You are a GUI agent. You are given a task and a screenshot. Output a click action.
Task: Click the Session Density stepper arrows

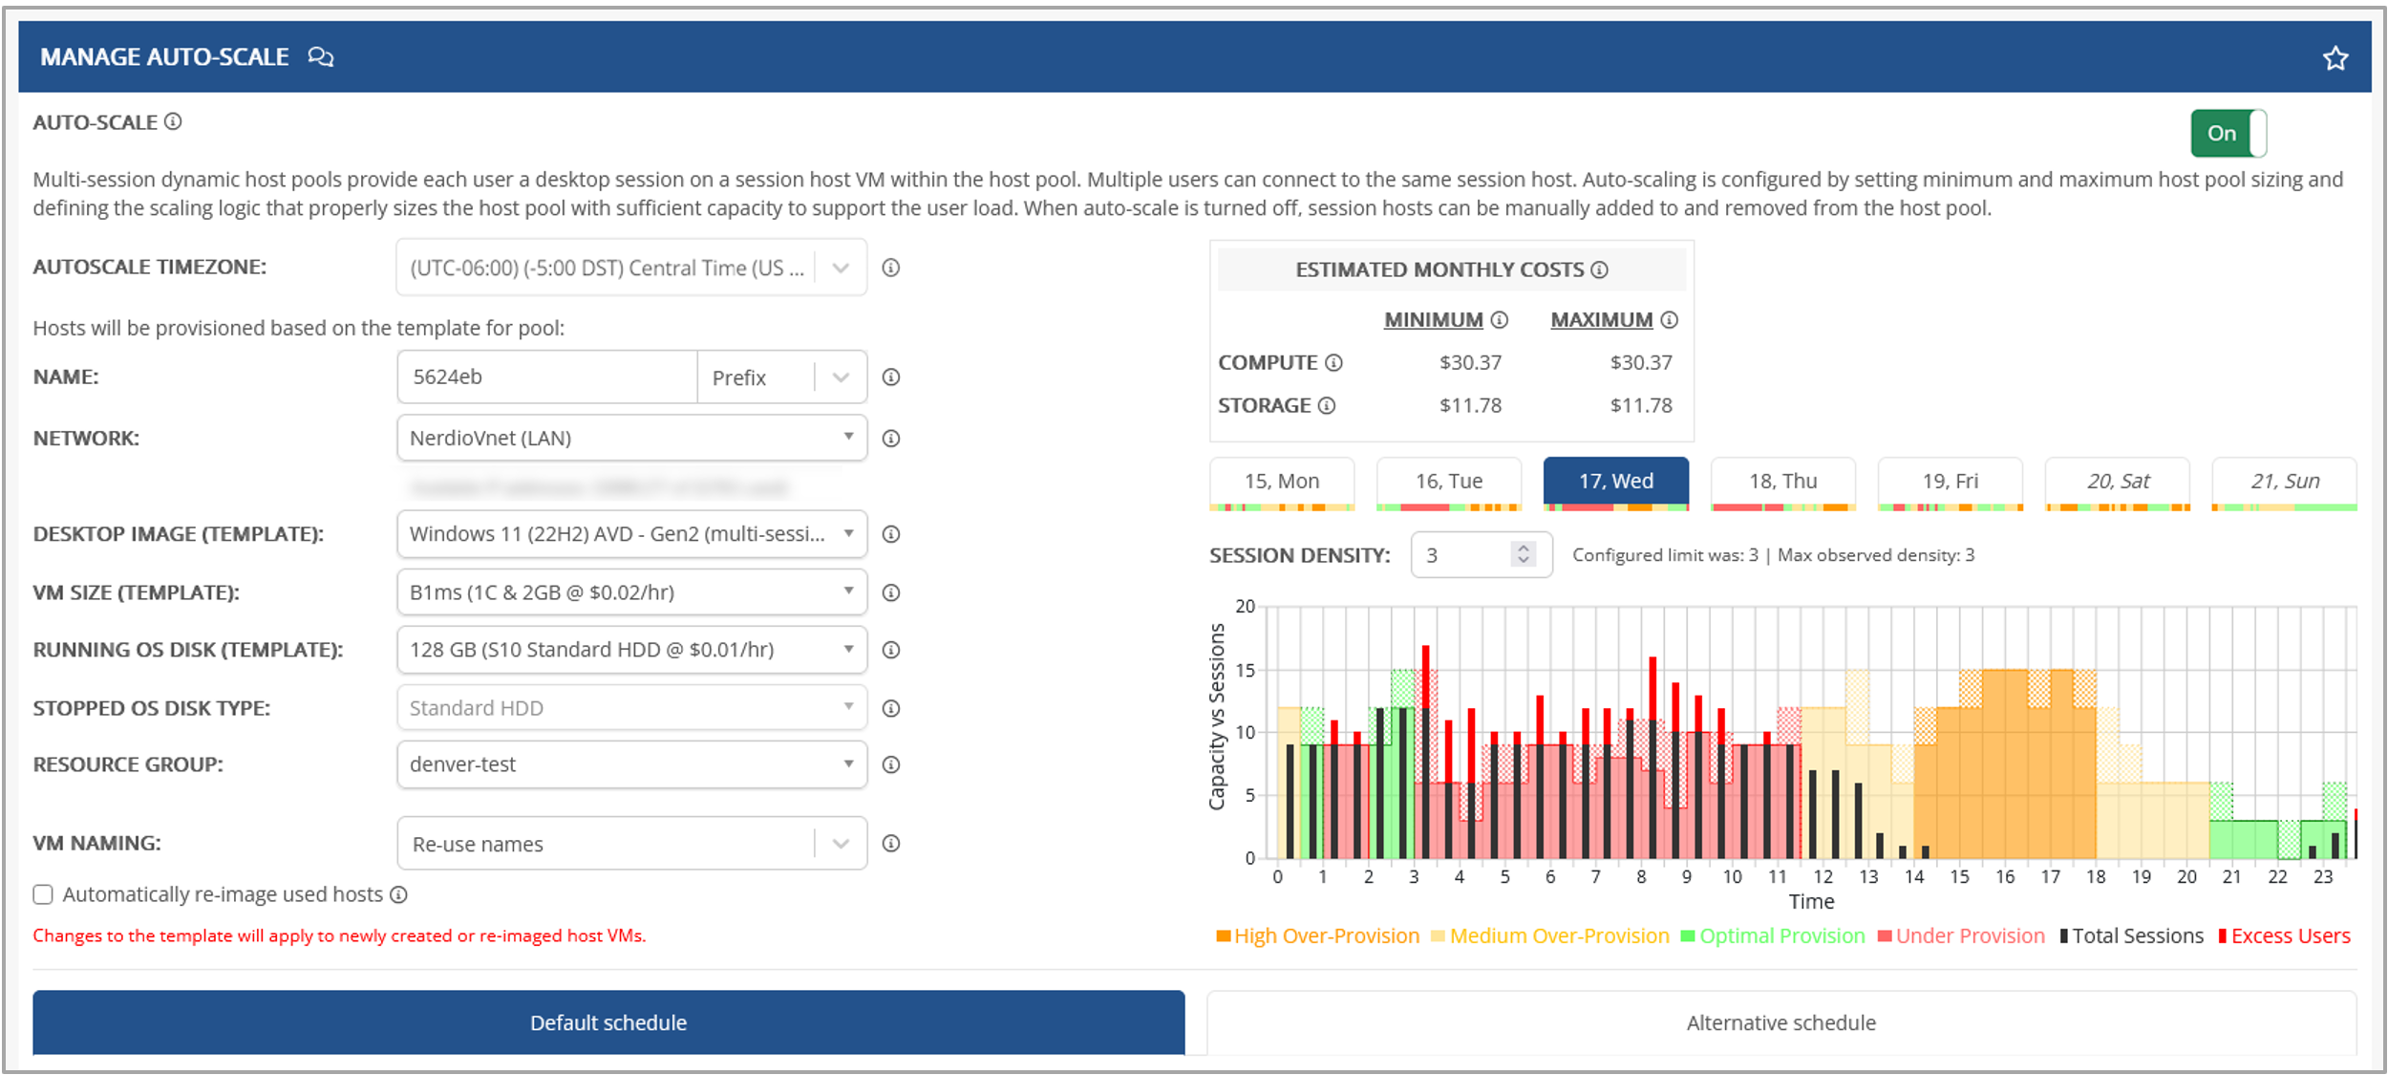(x=1523, y=554)
